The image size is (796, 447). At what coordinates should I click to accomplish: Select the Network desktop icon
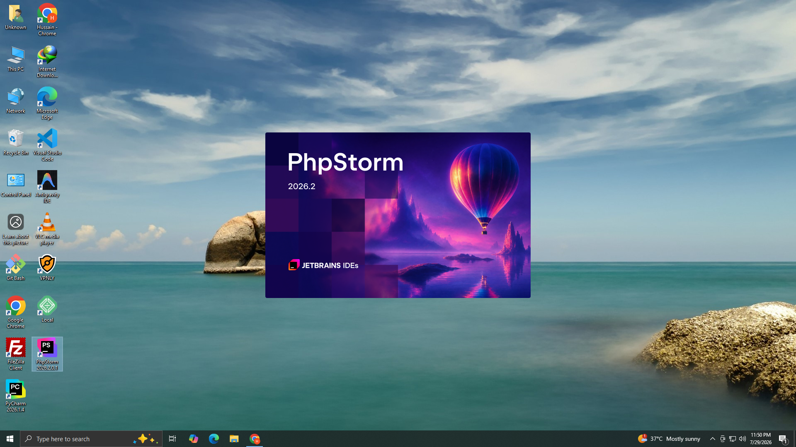tap(16, 101)
